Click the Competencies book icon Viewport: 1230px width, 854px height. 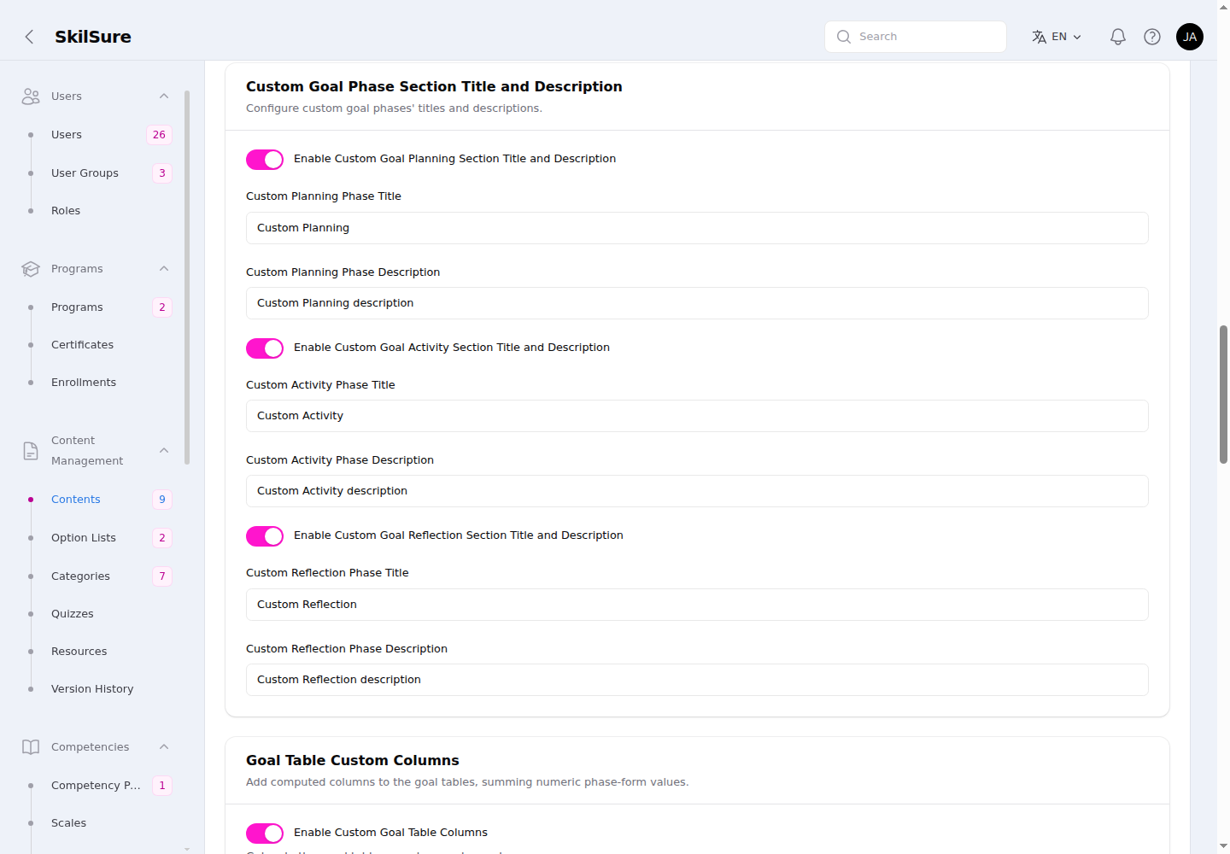pyautogui.click(x=31, y=747)
